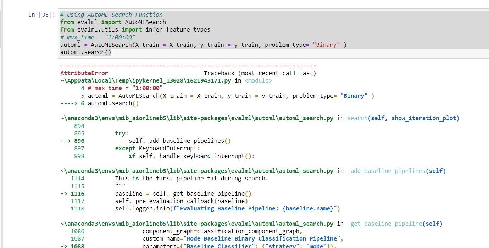
Task: Click 'search(self, show_iteration_plot)' function name
Action: tap(403, 118)
